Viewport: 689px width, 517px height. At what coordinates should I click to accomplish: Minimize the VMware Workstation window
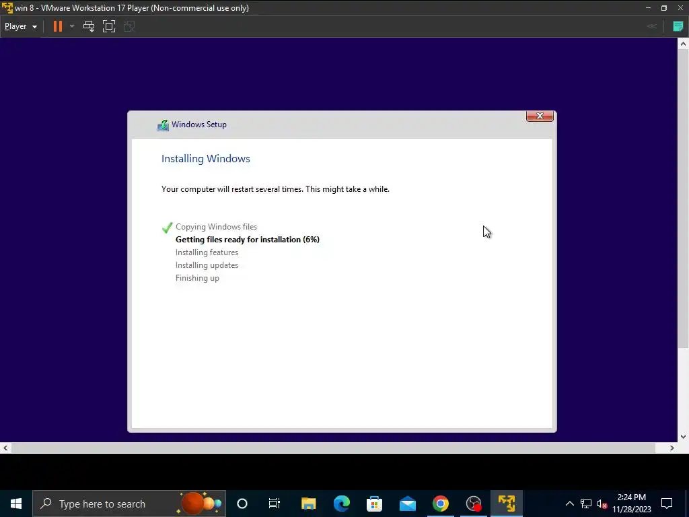[648, 8]
